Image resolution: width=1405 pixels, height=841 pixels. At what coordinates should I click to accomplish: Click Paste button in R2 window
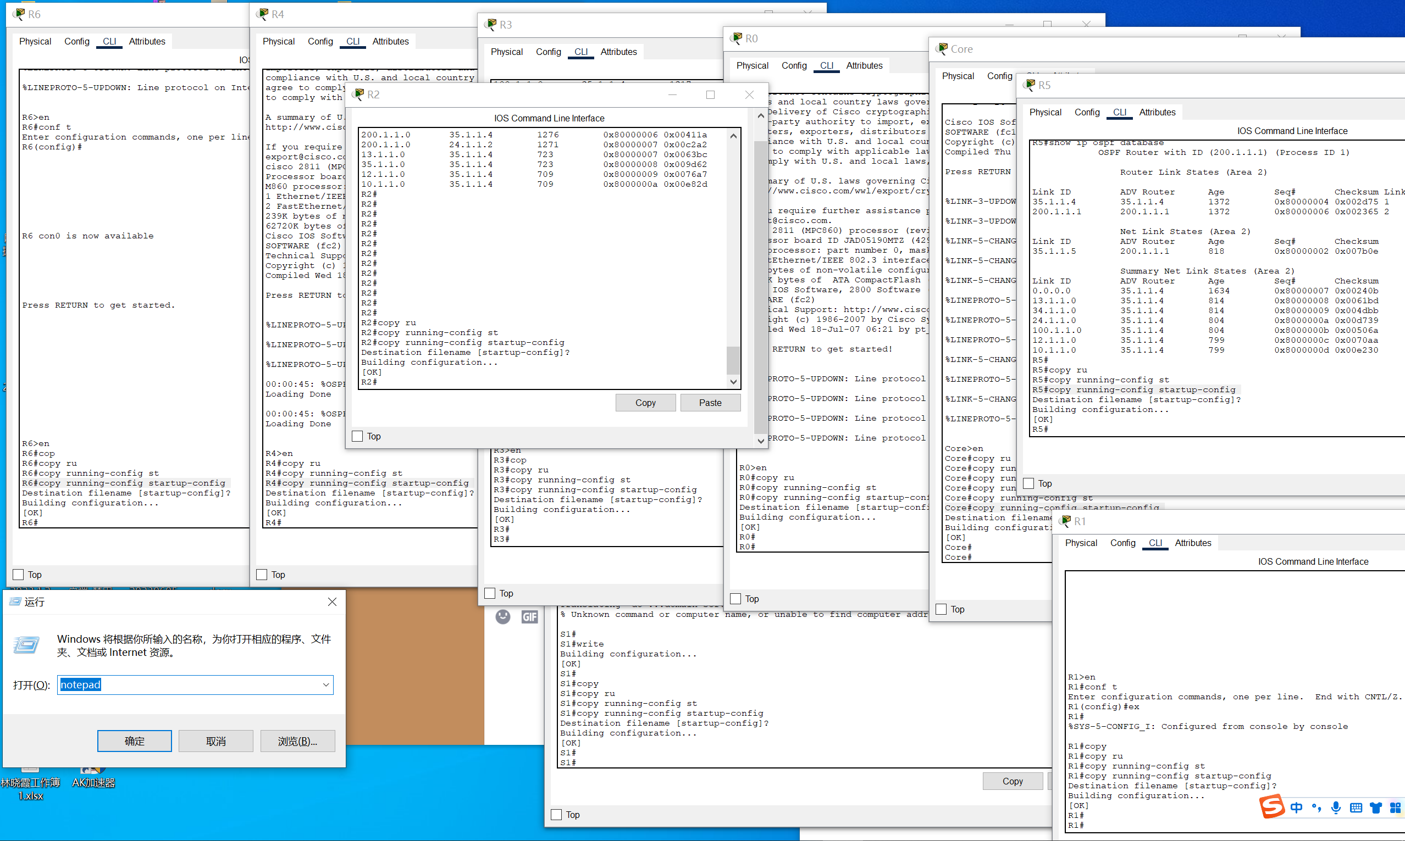click(710, 402)
